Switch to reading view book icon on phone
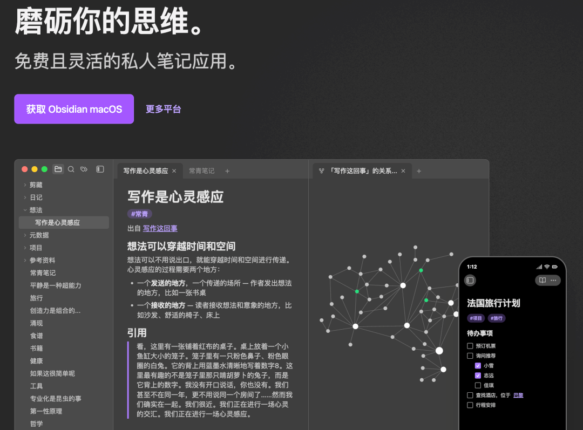Screen dimensions: 583x430 click(x=543, y=280)
